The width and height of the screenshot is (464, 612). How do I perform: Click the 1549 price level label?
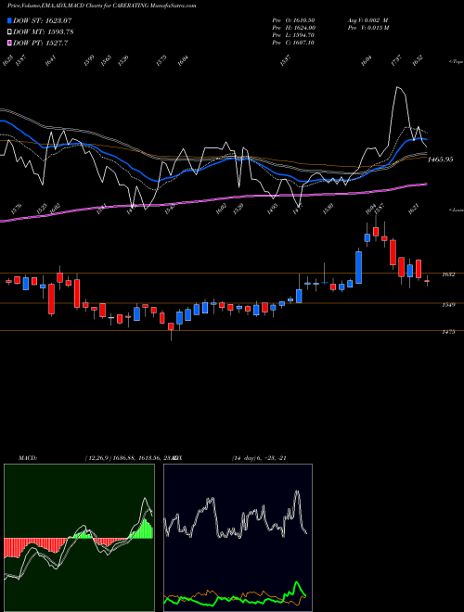point(448,305)
